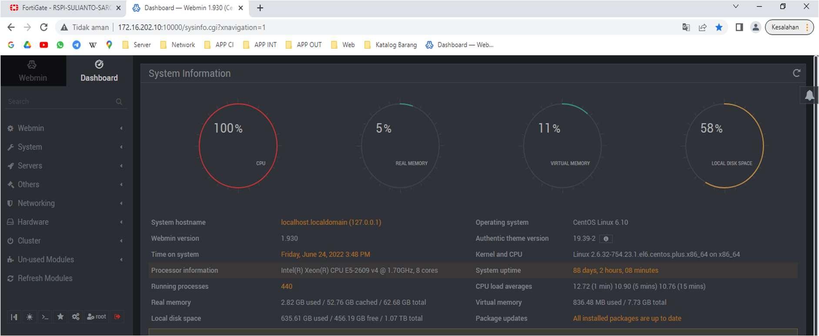Switch to the Webmin sidebar tab

(33, 71)
